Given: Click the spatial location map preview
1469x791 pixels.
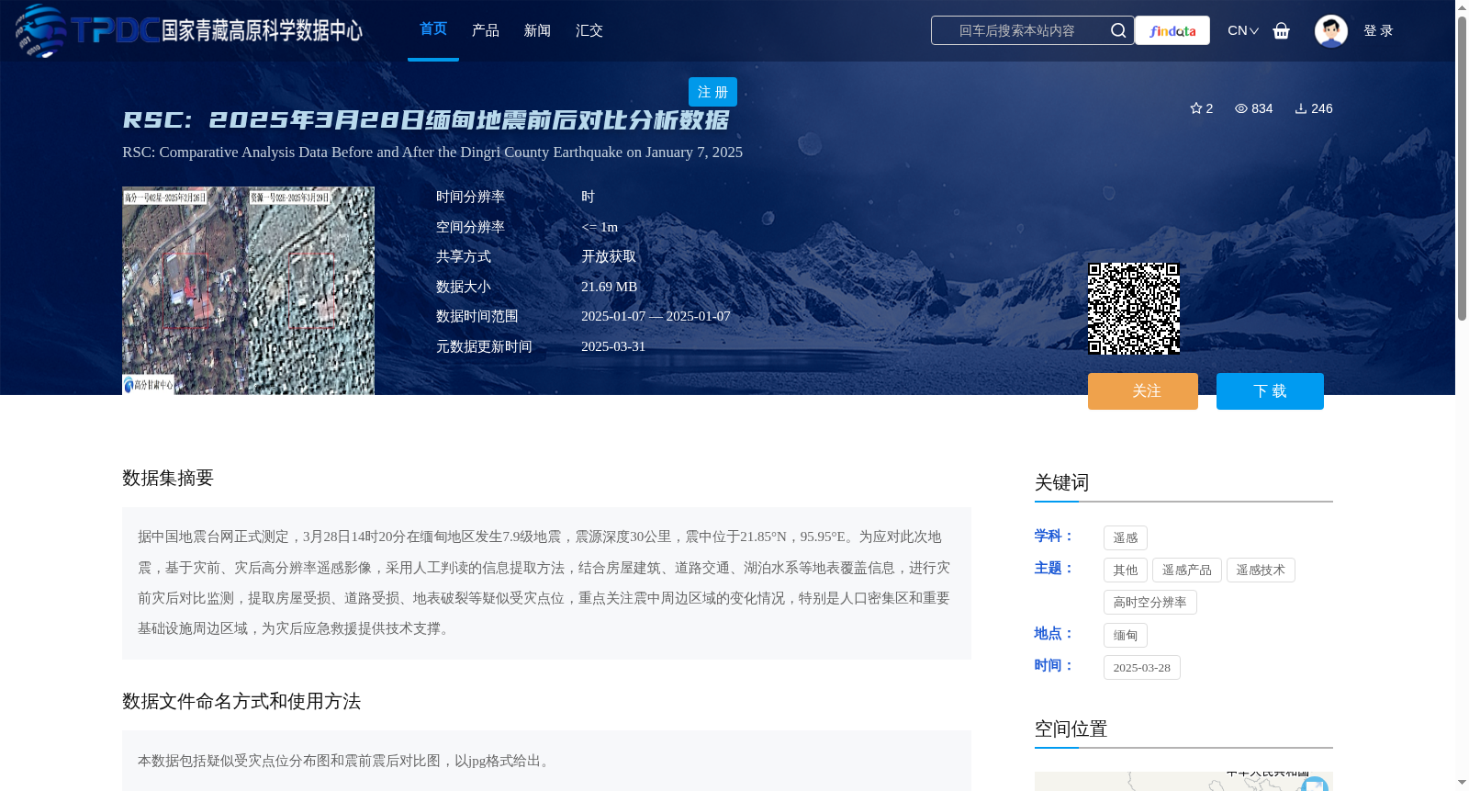Looking at the screenshot, I should [x=1183, y=782].
